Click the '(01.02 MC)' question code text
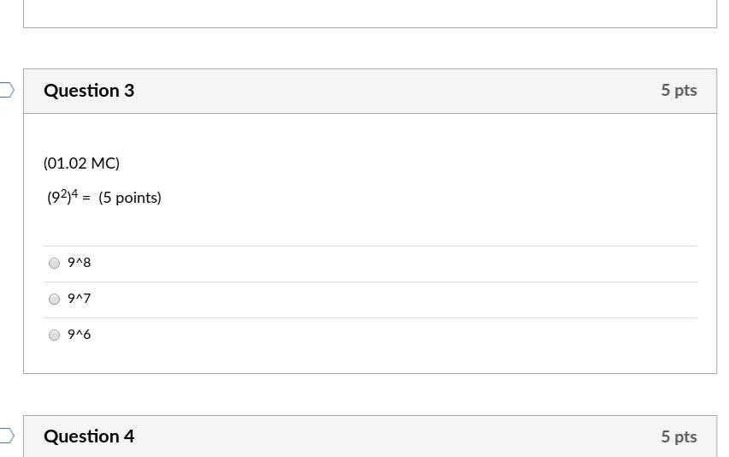The width and height of the screenshot is (729, 457). click(x=81, y=163)
